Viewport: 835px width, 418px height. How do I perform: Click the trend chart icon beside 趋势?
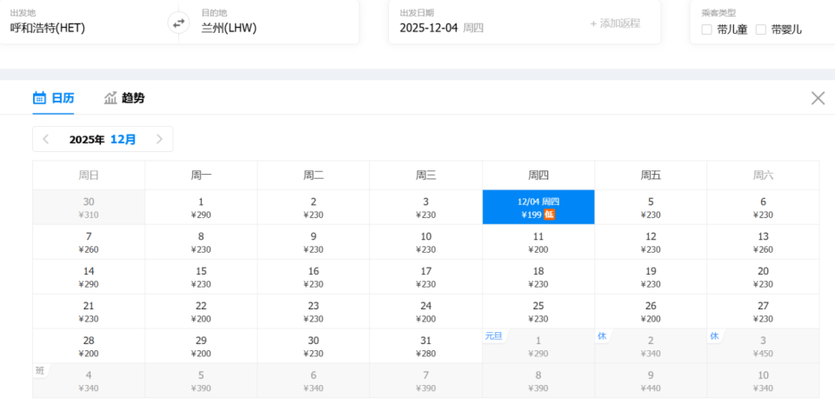pyautogui.click(x=110, y=98)
